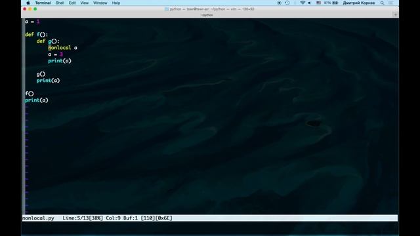
Task: Open the US flag input source menu
Action: tap(318, 3)
